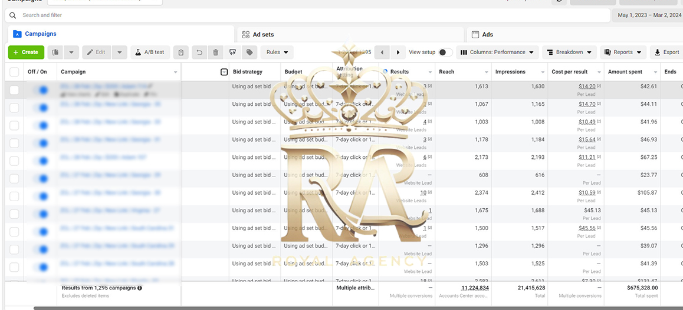Image resolution: width=683 pixels, height=310 pixels.
Task: Click the Export button
Action: click(x=666, y=52)
